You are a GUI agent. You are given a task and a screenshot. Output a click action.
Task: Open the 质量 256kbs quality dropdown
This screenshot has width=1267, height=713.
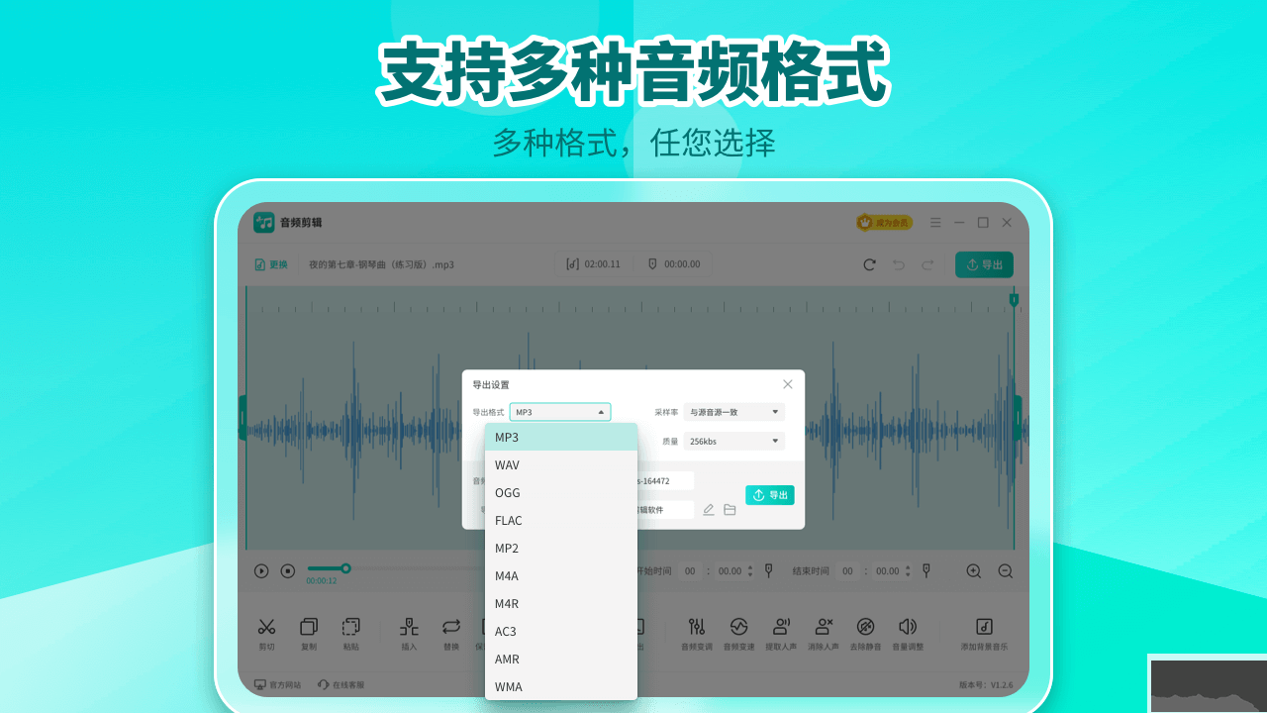pos(733,441)
